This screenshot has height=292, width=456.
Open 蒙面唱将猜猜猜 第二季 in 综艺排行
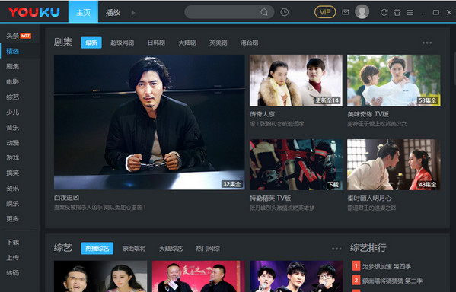click(x=392, y=281)
